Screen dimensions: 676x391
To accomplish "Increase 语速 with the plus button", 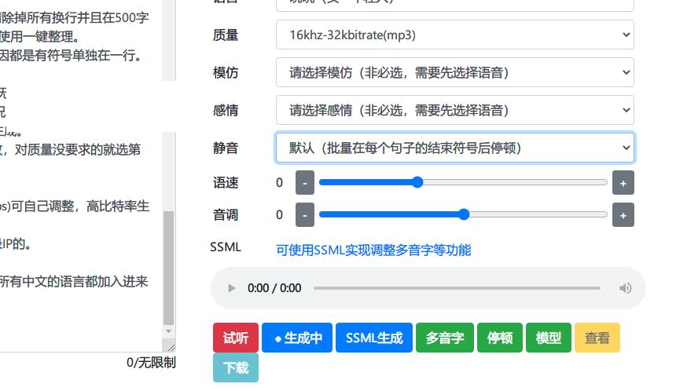I will pyautogui.click(x=623, y=183).
